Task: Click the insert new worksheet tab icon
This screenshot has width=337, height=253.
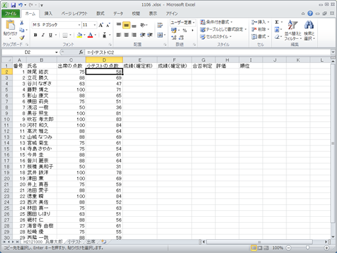Action: 104,242
